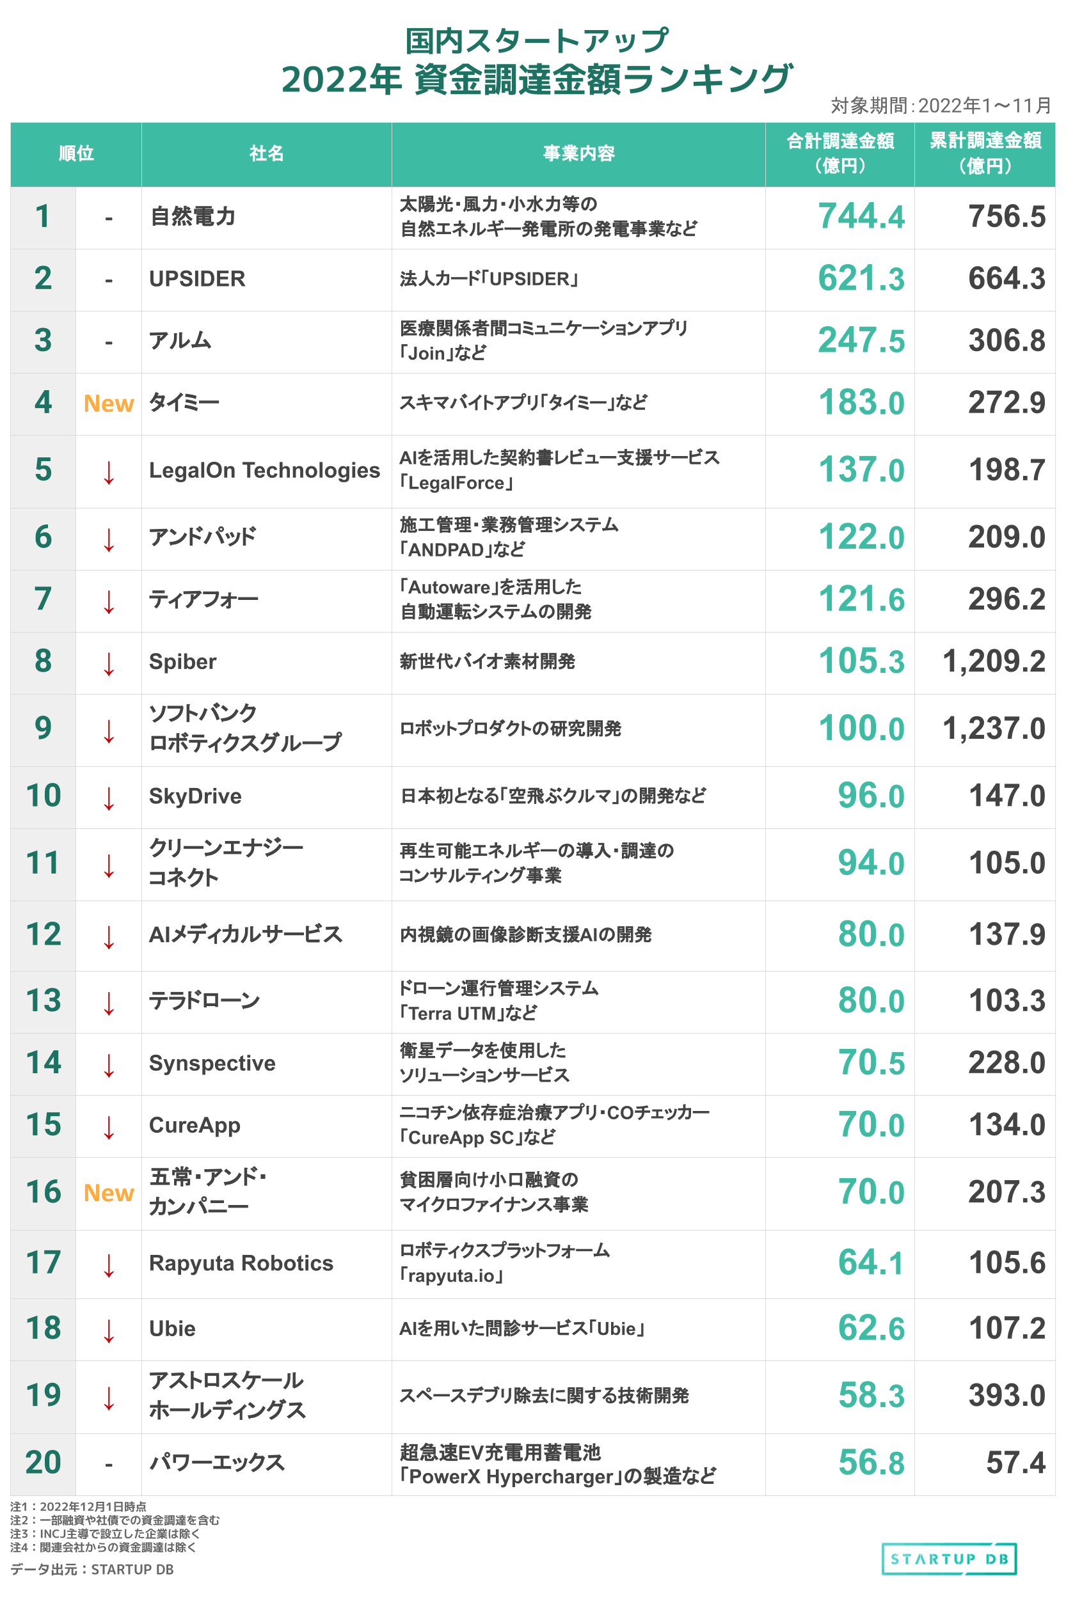Screen dimensions: 1066x1599
Task: Click the データ出元 STARTUP DB source text
Action: 91,1569
